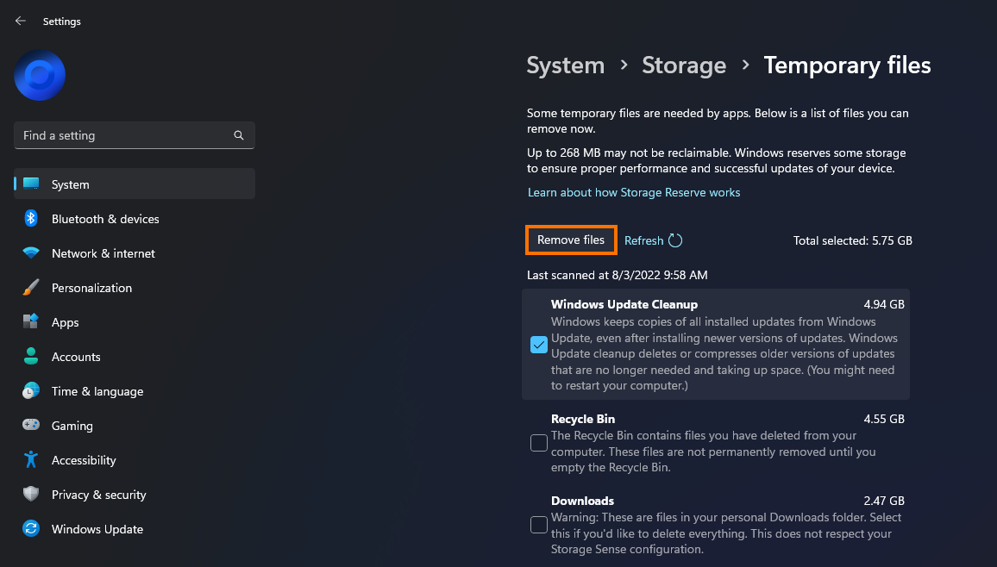Click the 4.55 GB size value

pos(884,419)
